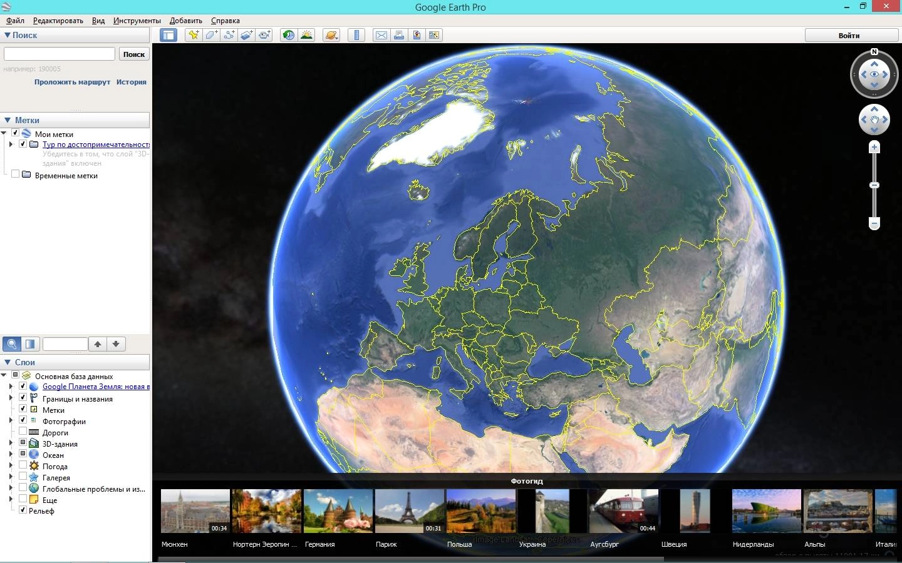902x563 pixels.
Task: Toggle sunlight across the landscape
Action: click(x=306, y=35)
